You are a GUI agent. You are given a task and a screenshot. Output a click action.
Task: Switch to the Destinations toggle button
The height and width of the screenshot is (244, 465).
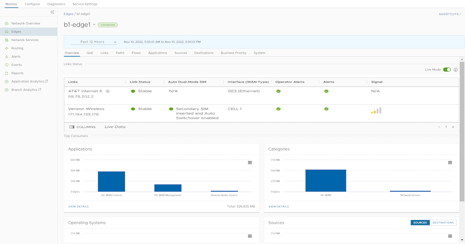tap(443, 222)
